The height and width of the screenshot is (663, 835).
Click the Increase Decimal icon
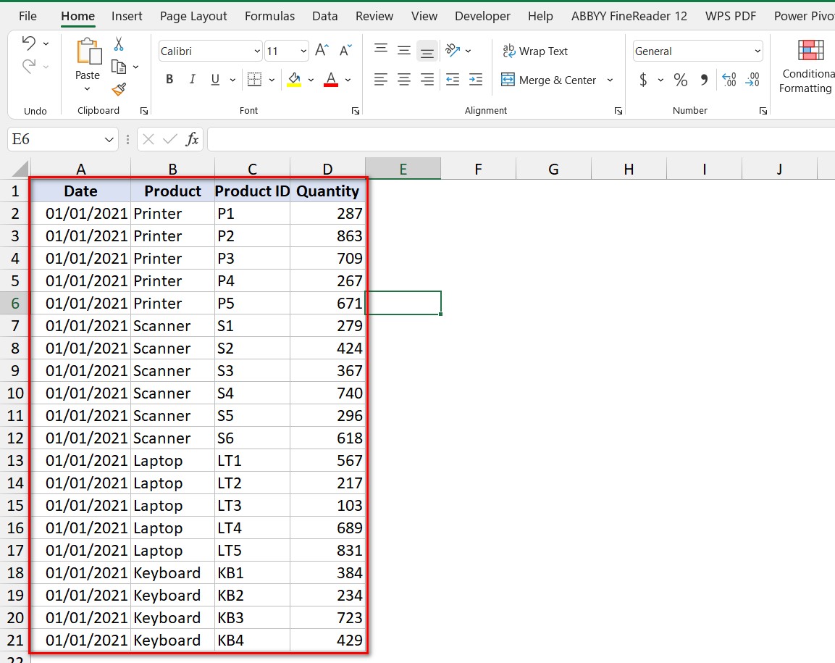tap(729, 80)
